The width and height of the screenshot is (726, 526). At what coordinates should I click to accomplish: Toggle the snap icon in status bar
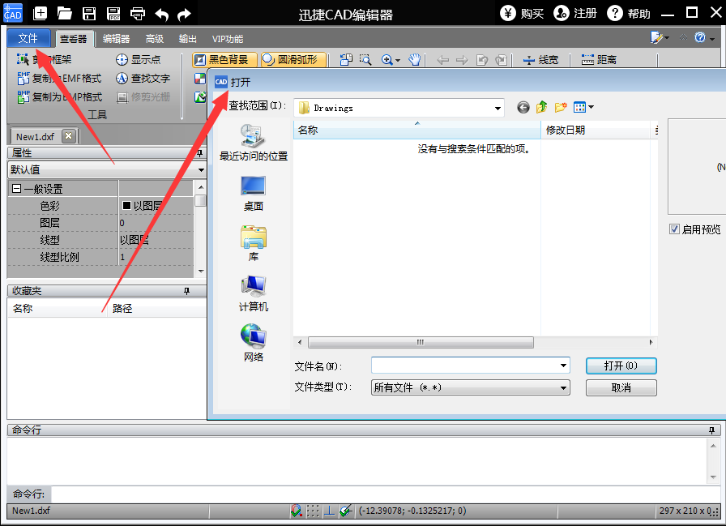[x=296, y=511]
